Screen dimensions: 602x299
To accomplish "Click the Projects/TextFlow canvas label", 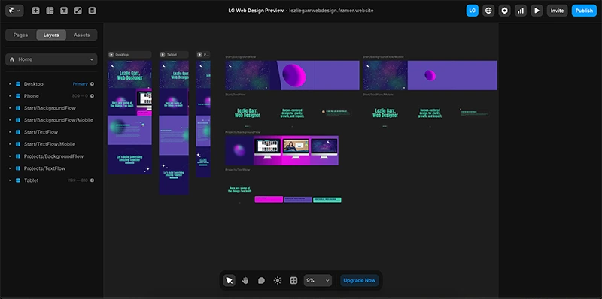I will (x=238, y=170).
